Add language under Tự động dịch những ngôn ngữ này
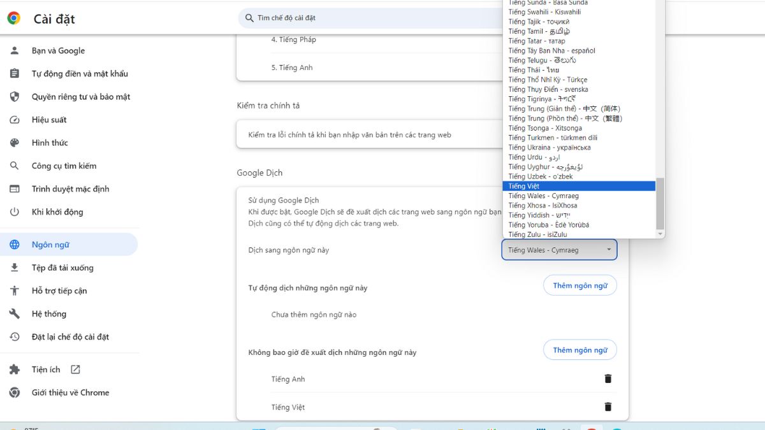Viewport: 765px width, 430px height. click(580, 285)
